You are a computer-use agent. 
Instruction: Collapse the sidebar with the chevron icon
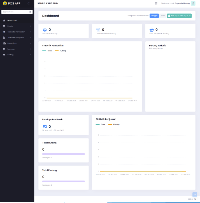28,3
